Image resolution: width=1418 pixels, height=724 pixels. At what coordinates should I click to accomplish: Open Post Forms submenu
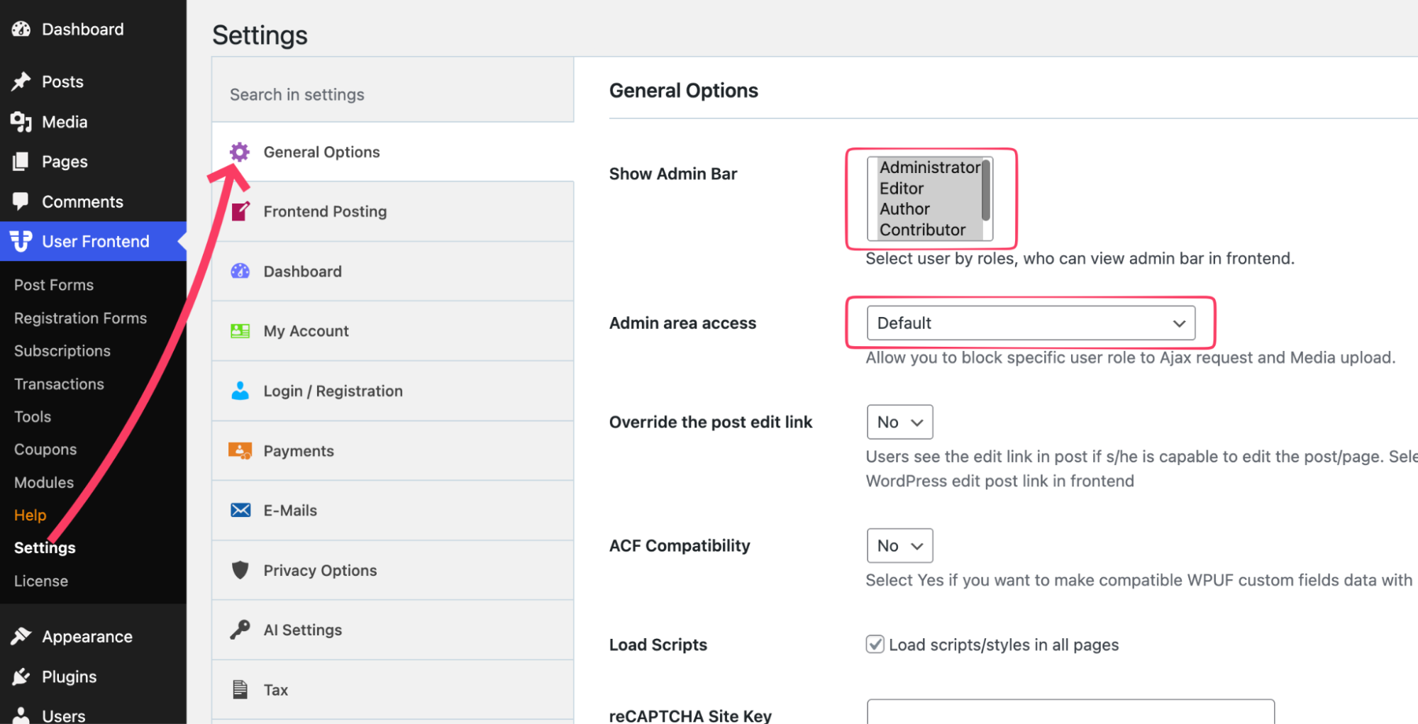click(54, 285)
